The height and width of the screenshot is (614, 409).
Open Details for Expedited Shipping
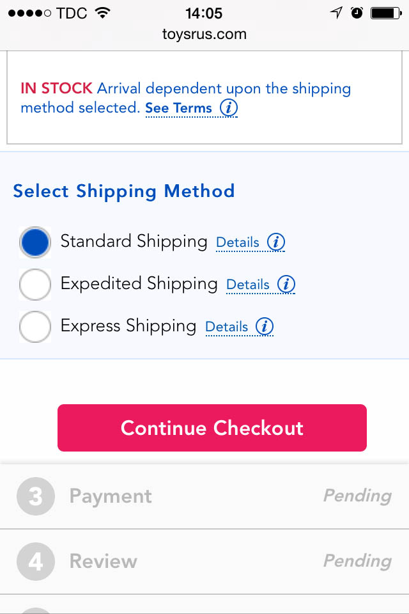(248, 285)
